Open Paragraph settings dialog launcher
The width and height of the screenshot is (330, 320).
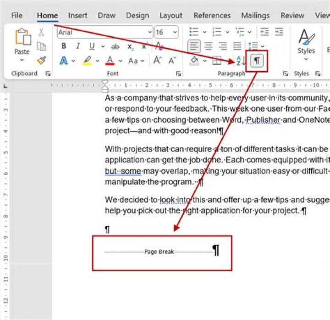coord(286,73)
